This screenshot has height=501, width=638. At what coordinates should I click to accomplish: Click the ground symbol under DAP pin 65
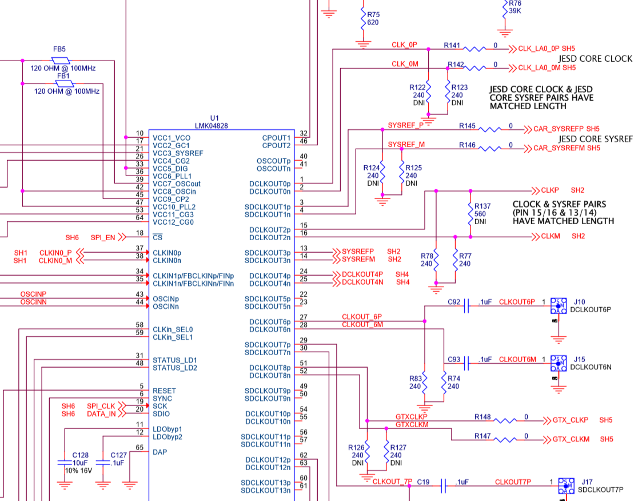click(129, 485)
